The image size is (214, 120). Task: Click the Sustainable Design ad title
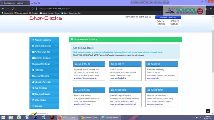[x=156, y=70]
